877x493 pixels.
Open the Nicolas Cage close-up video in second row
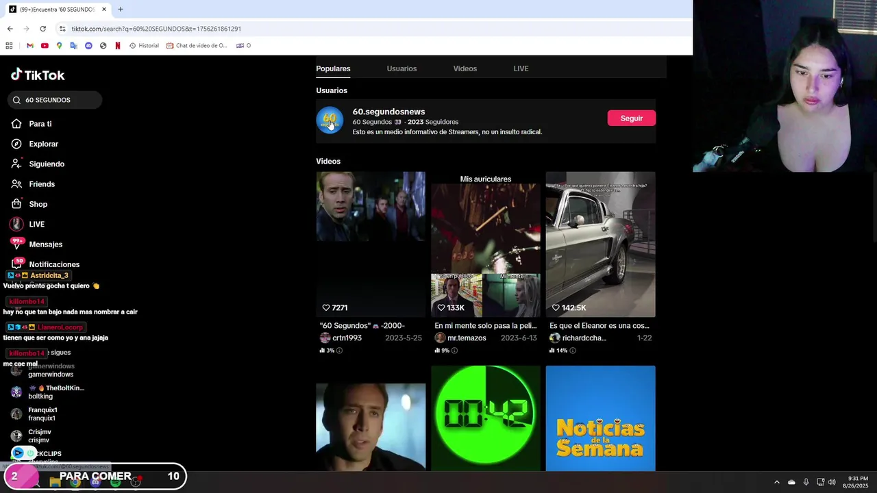[x=371, y=418]
